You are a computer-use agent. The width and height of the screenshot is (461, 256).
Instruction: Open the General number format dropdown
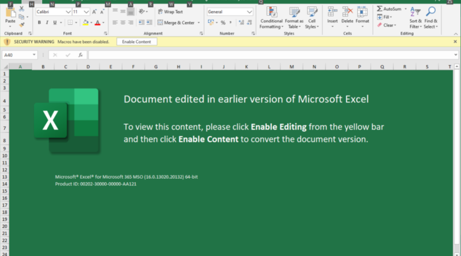coord(250,12)
